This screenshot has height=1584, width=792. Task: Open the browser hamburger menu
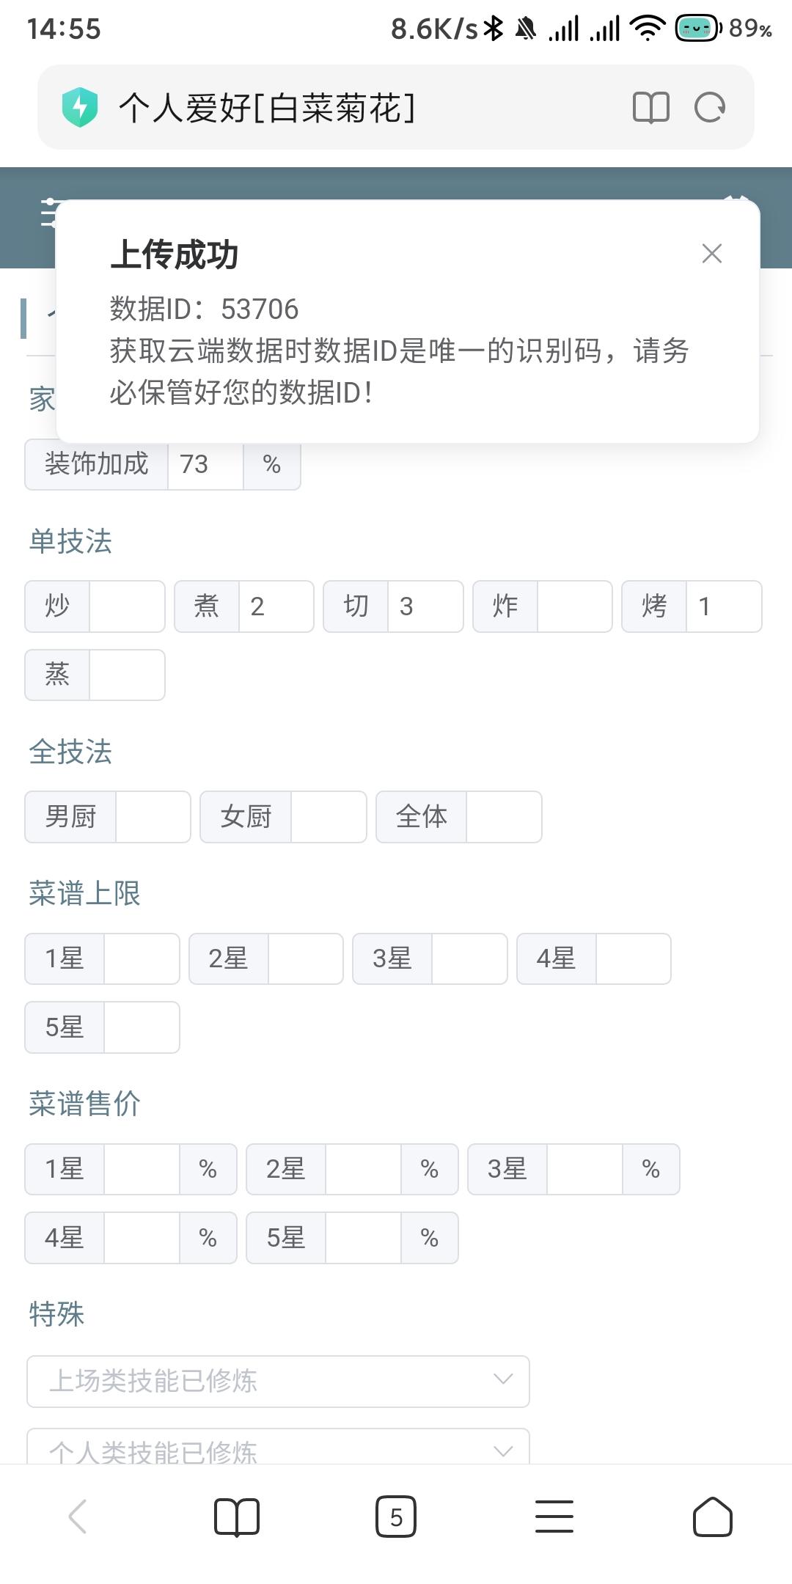tap(554, 1517)
